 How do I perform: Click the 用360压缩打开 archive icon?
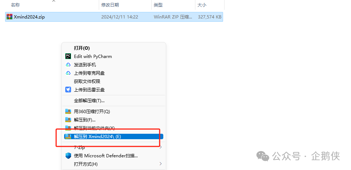click(68, 111)
